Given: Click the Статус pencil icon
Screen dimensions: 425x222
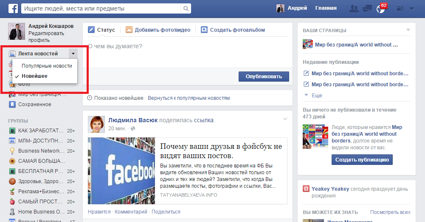Looking at the screenshot, I should tap(91, 30).
